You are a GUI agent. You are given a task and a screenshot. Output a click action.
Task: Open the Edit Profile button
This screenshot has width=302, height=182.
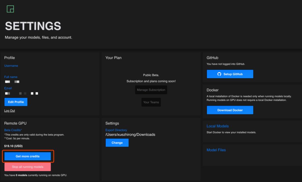(x=16, y=102)
